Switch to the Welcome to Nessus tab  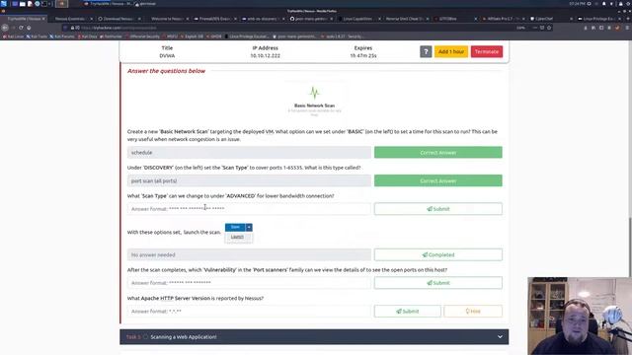point(167,19)
